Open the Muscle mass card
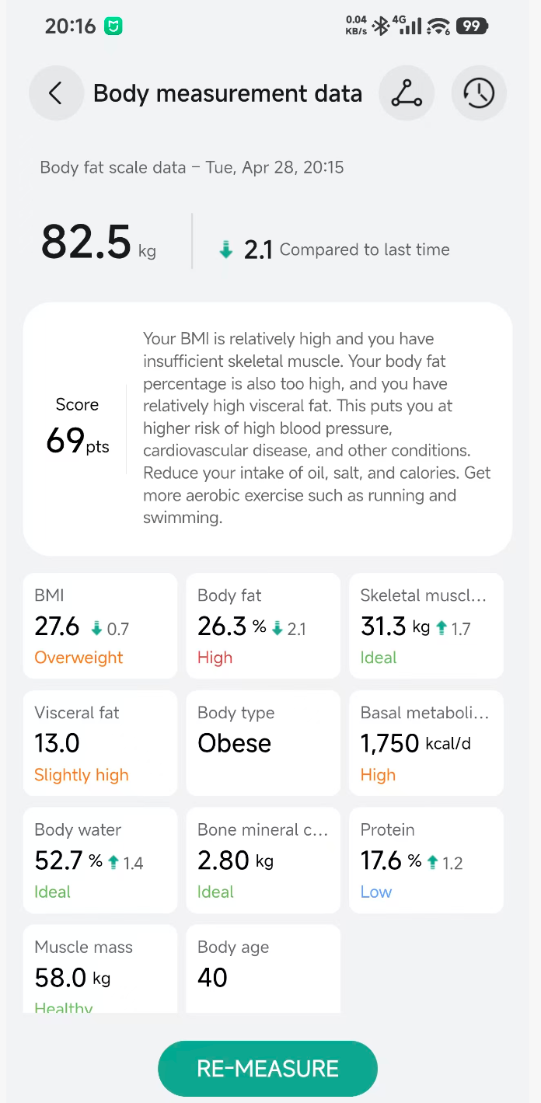The height and width of the screenshot is (1103, 541). (100, 969)
